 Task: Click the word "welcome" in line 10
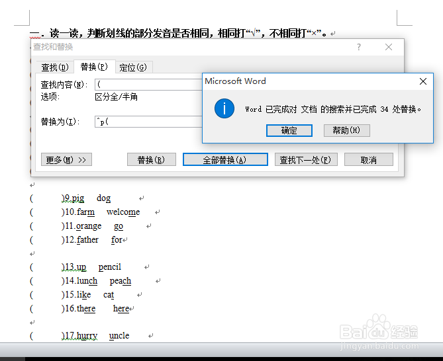123,212
